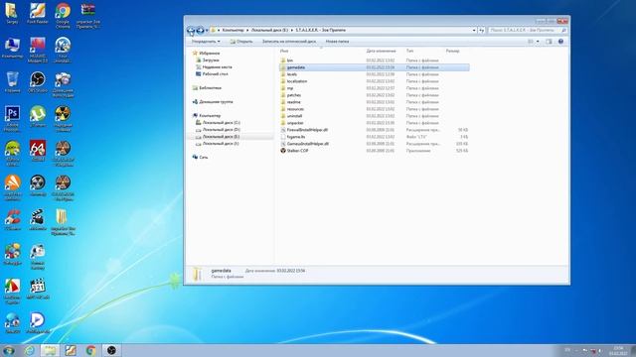This screenshot has height=357, width=636.
Task: Select the localization folder
Action: point(296,81)
